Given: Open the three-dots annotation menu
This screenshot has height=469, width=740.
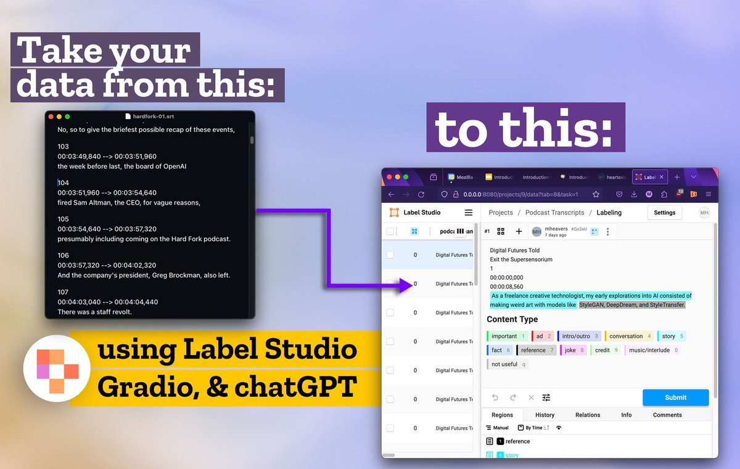Looking at the screenshot, I should coord(608,232).
